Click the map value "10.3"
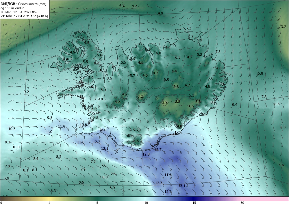The width and height of the screenshot is (289, 205). pyautogui.click(x=12, y=129)
